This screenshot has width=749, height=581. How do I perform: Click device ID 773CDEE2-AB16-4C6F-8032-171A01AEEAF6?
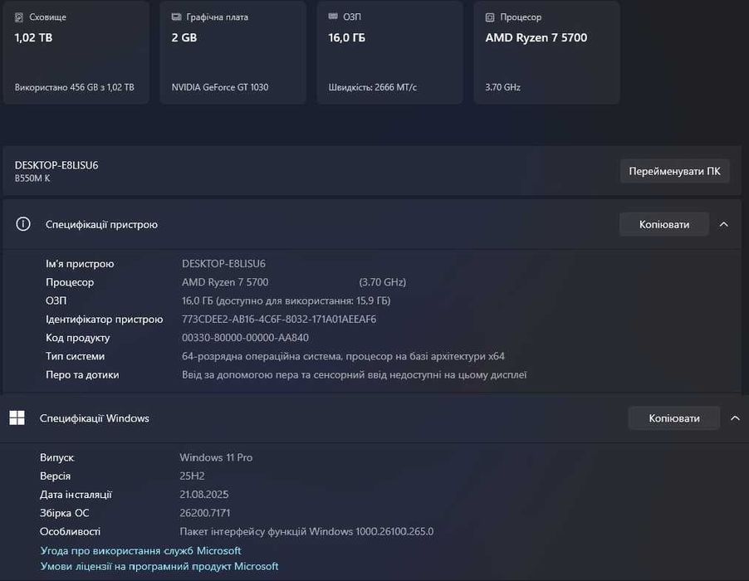pos(279,319)
